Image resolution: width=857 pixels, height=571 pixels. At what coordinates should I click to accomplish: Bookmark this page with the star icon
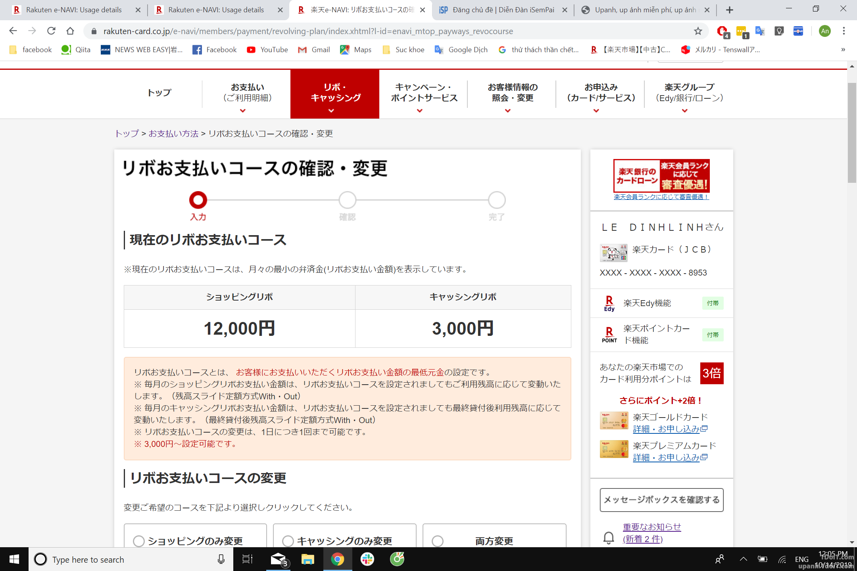pos(698,31)
